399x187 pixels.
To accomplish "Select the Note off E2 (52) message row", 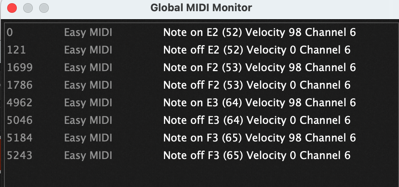I will 201,50.
